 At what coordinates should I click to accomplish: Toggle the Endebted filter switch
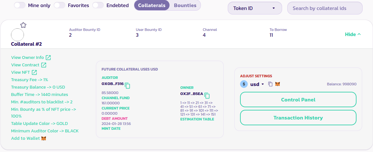[98, 5]
